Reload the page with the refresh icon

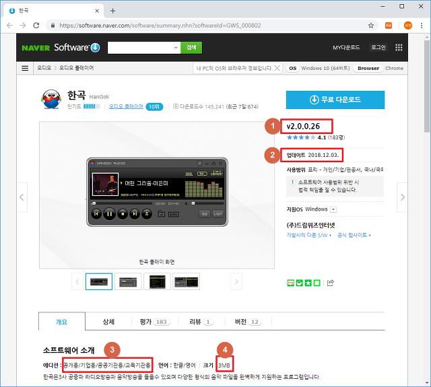click(x=36, y=26)
